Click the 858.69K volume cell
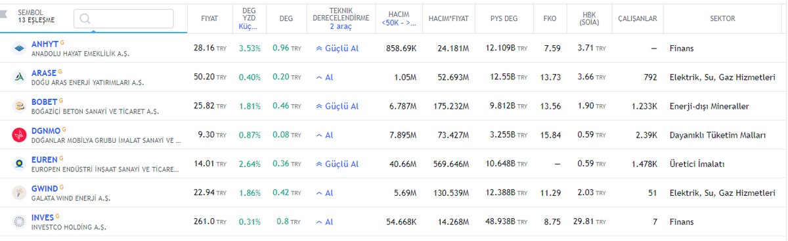This screenshot has height=241, width=788. (x=401, y=48)
